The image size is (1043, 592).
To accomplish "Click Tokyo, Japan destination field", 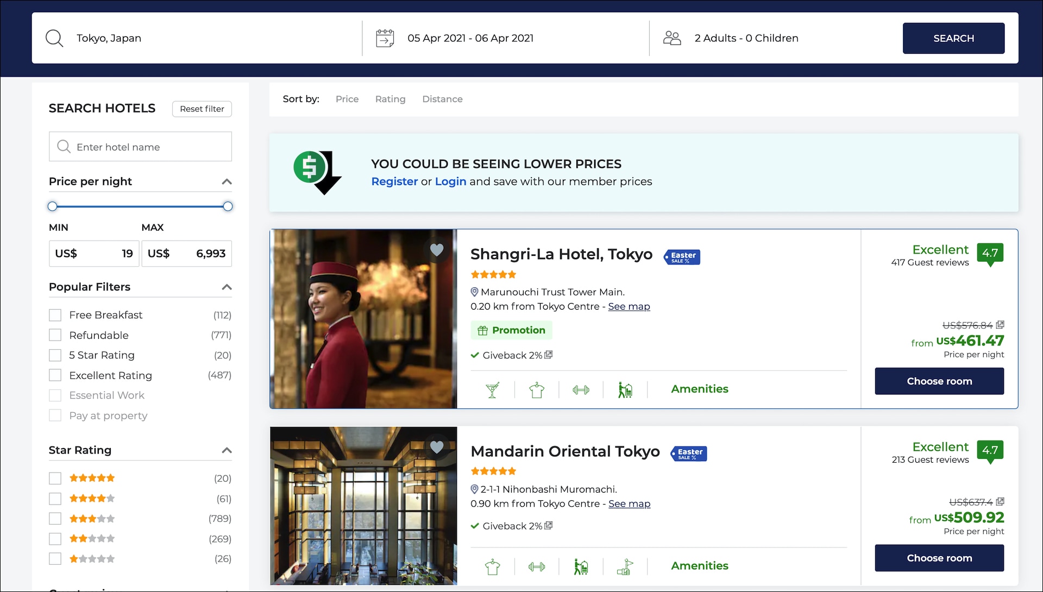I will point(197,38).
